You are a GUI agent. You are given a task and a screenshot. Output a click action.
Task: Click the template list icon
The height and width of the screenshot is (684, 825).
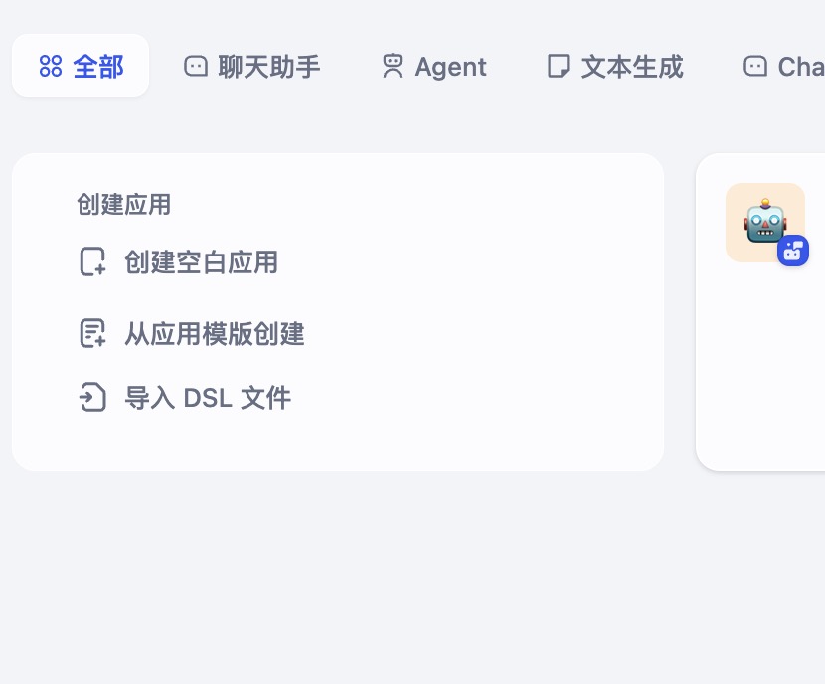point(92,333)
